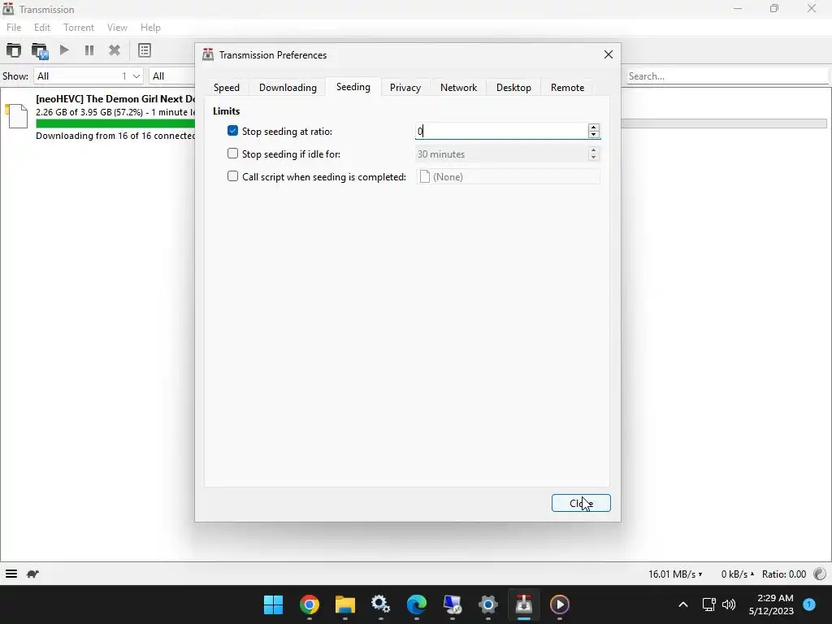Show hidden system tray icons
This screenshot has width=832, height=624.
[683, 604]
